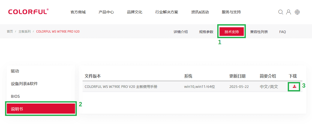Screen dimensions: 312x126
Task: Open 资讯&活动 menu item
Action: tap(200, 12)
